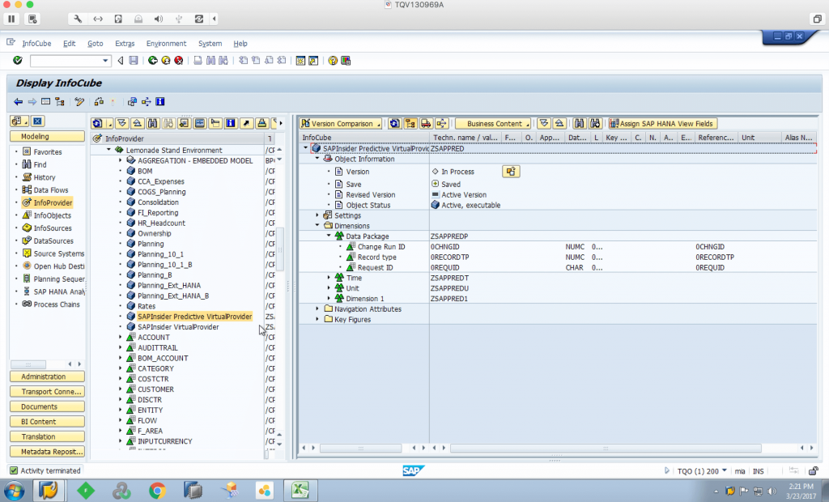829x502 pixels.
Task: Open the Goto menu
Action: (x=96, y=44)
